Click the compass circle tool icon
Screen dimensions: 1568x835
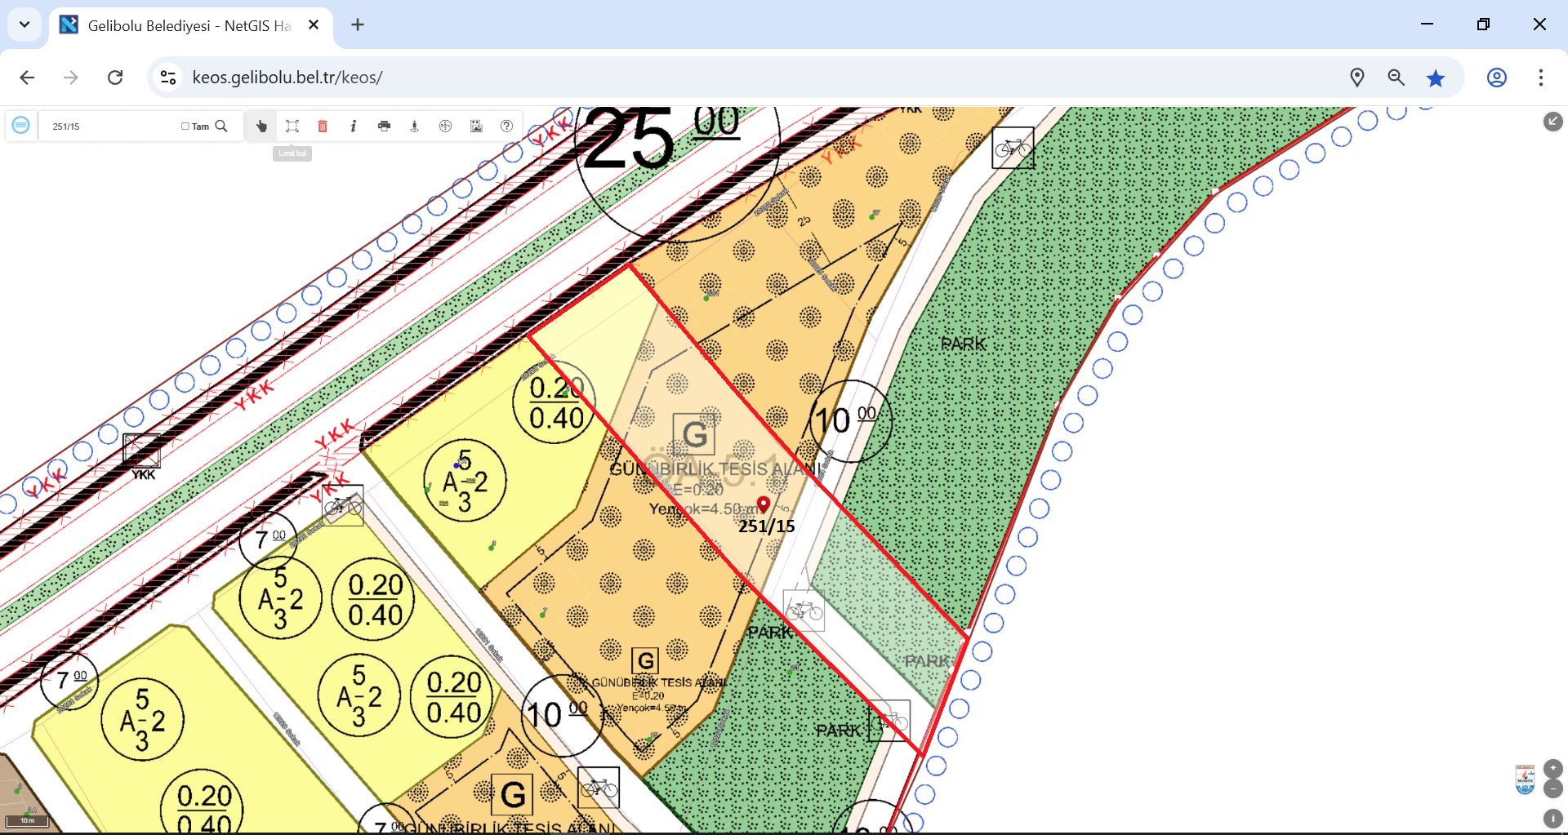click(x=445, y=126)
